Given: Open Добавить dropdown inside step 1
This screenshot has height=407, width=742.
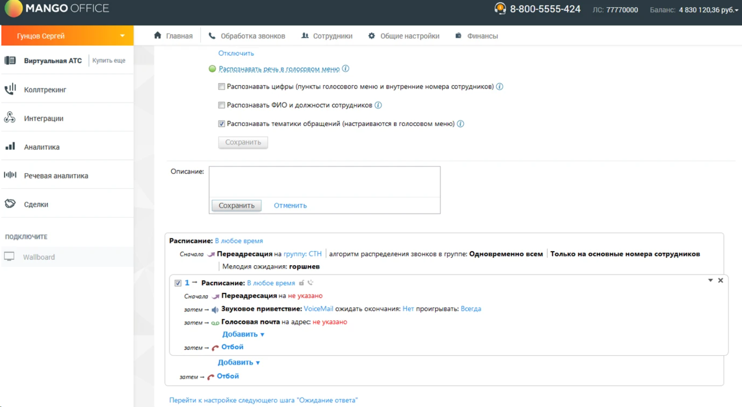Looking at the screenshot, I should [x=243, y=334].
